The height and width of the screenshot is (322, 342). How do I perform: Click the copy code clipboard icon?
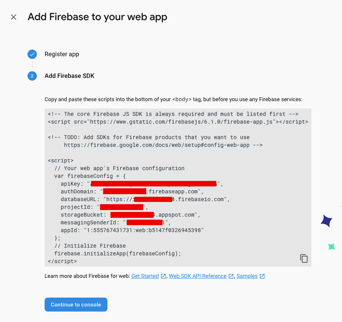304,258
